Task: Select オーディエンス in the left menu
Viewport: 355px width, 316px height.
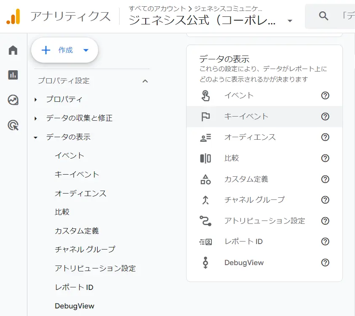Action: click(80, 194)
